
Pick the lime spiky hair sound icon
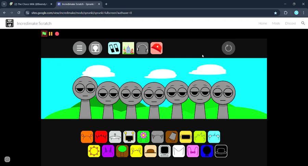click(200, 137)
